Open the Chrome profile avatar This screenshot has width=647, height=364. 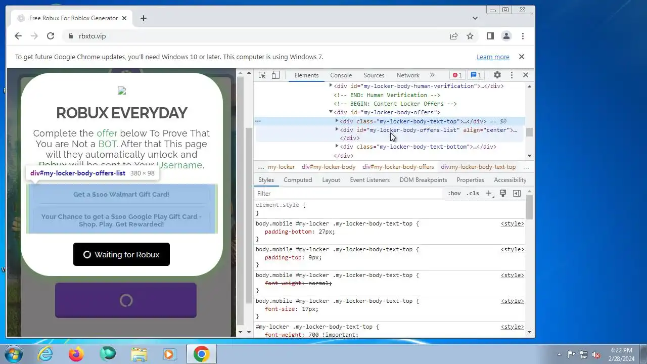point(506,36)
